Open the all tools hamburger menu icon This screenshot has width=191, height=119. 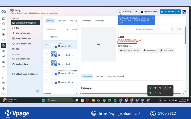(x=3, y=67)
